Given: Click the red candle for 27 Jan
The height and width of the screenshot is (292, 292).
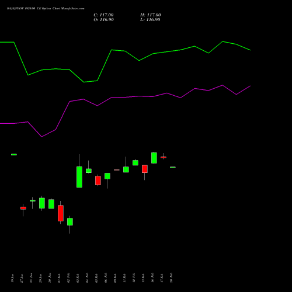Looking at the screenshot, I should [x=23, y=208].
